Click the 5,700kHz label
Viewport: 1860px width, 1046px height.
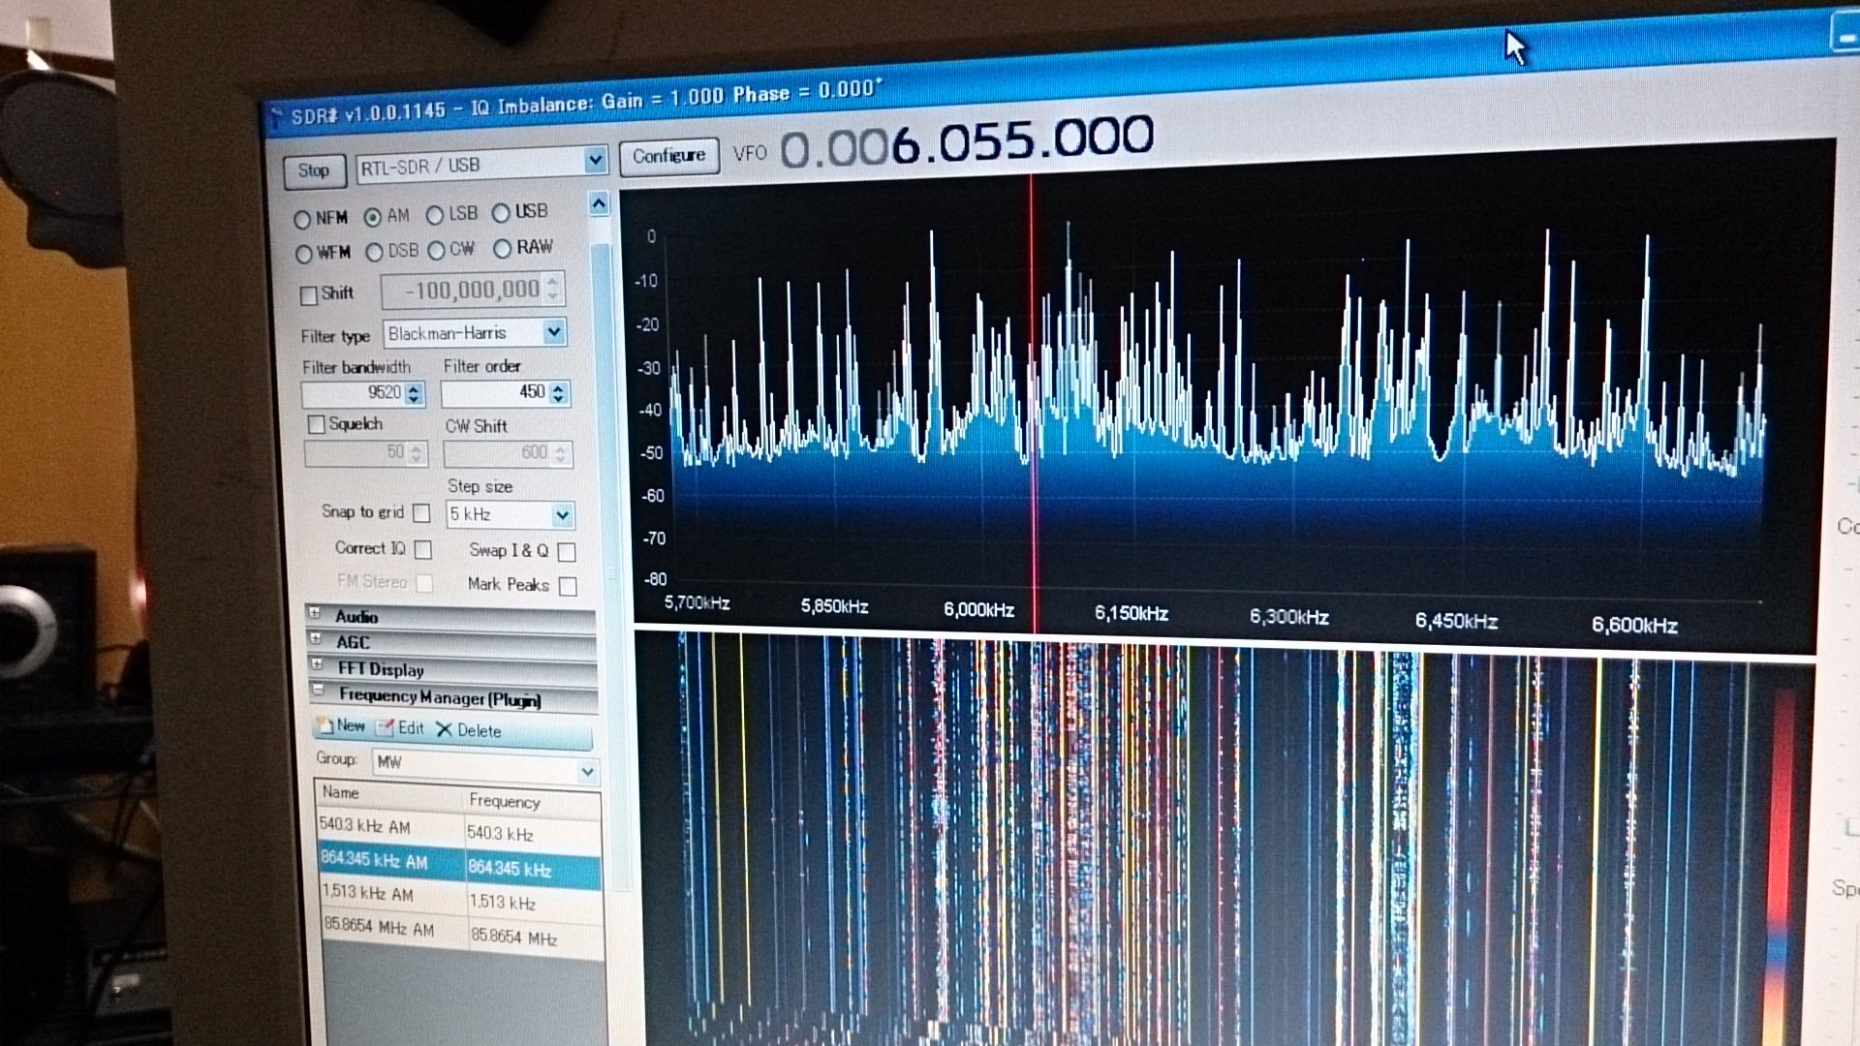pos(697,602)
